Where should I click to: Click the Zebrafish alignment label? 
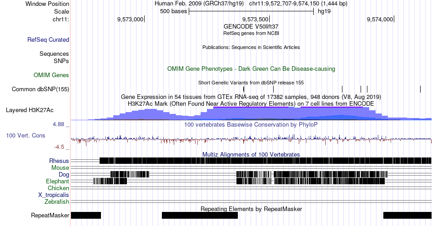[57, 202]
